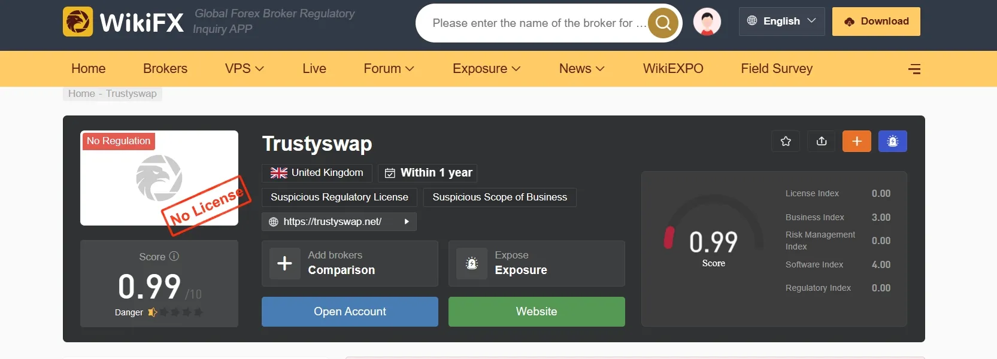Click the Trustyswap broker logo thumbnail
This screenshot has height=359, width=997.
click(x=159, y=178)
